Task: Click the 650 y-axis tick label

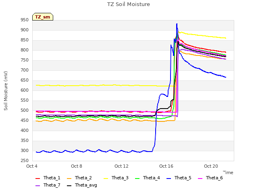Action: pos(25,80)
